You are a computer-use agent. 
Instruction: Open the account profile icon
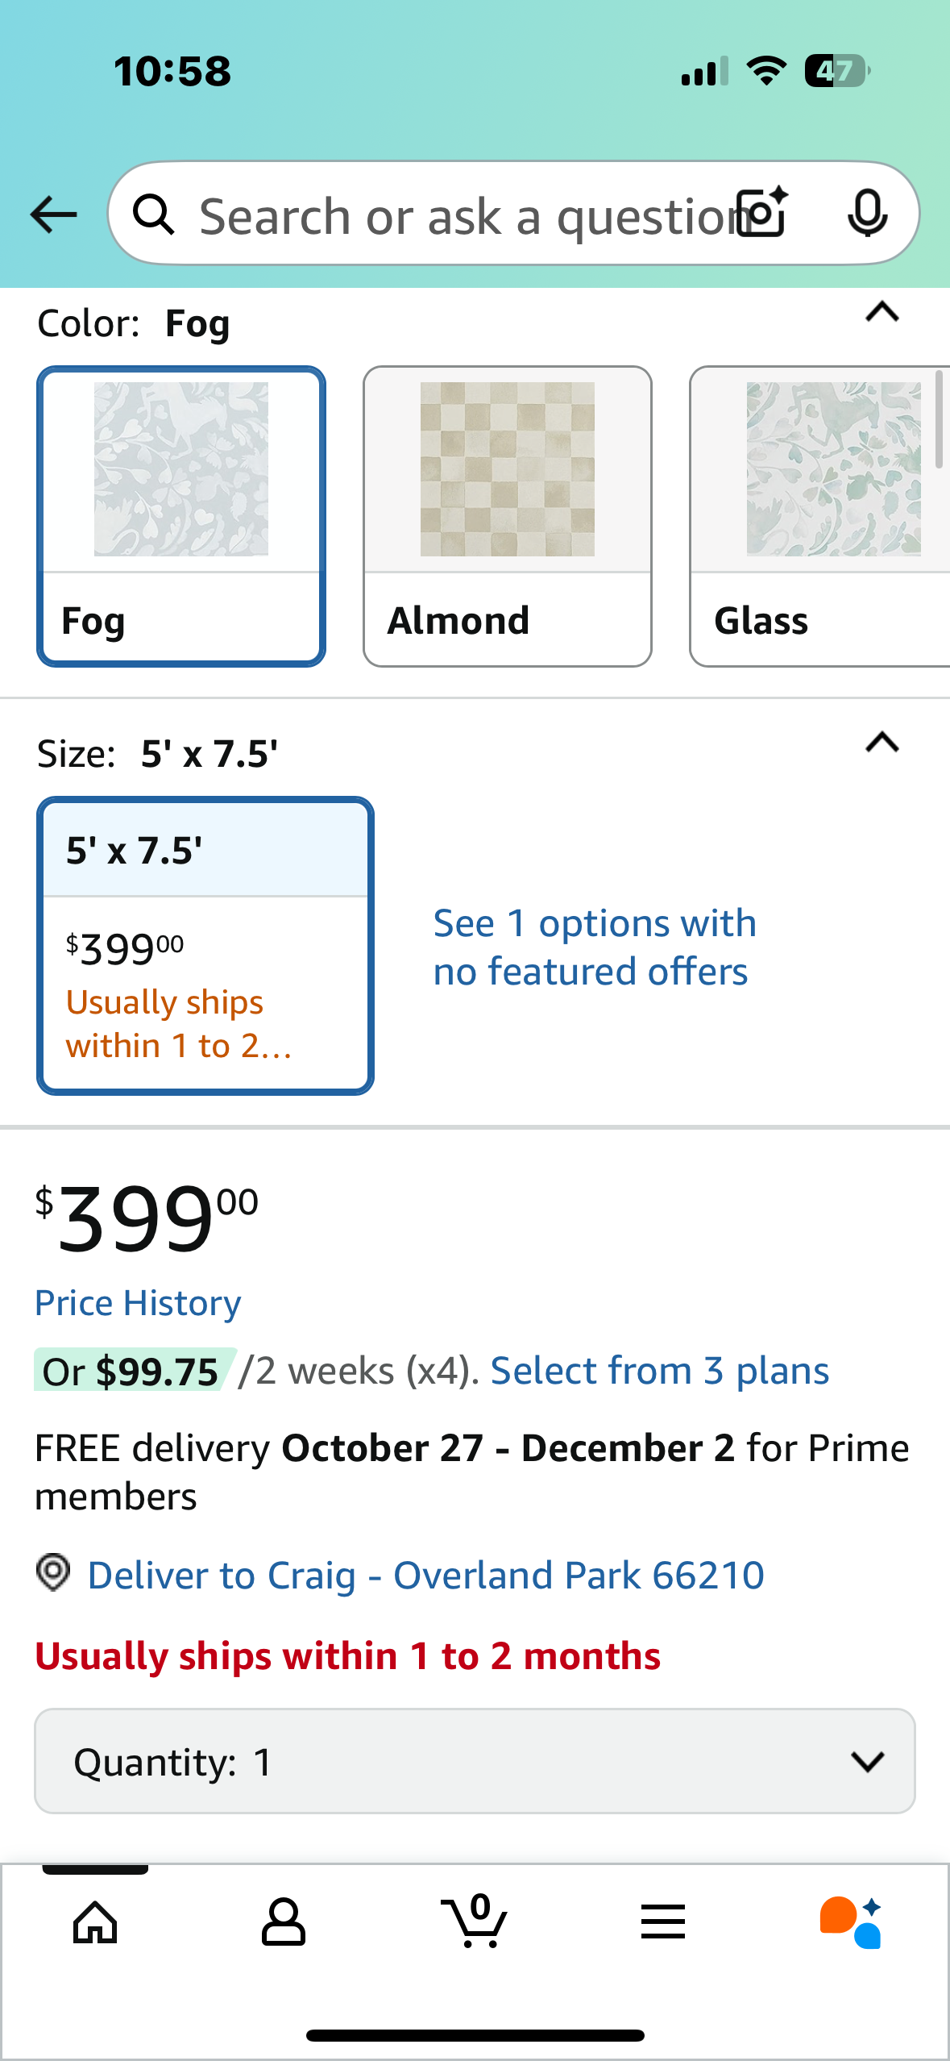point(284,1922)
